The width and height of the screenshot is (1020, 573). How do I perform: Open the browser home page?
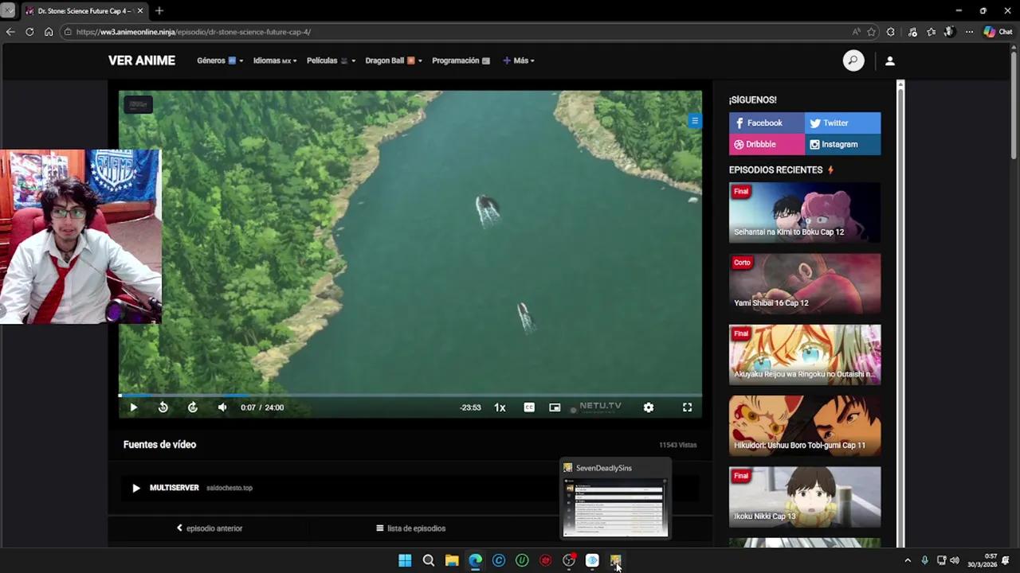click(x=49, y=32)
